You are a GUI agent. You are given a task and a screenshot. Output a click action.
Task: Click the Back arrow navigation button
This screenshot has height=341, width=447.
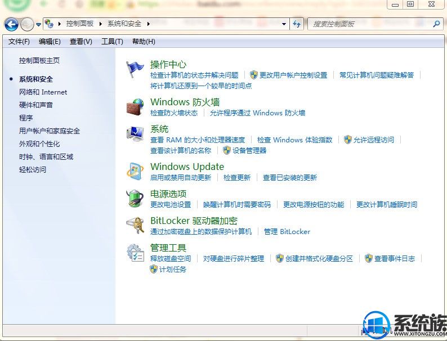[11, 25]
